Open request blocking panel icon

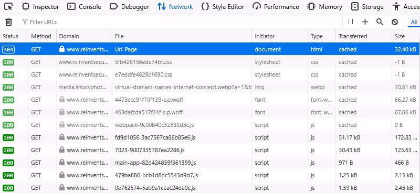pyautogui.click(x=395, y=22)
